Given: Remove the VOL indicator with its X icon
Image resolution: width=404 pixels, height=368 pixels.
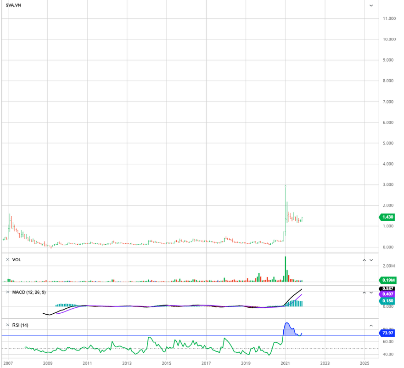Looking at the screenshot, I should 7,259.
